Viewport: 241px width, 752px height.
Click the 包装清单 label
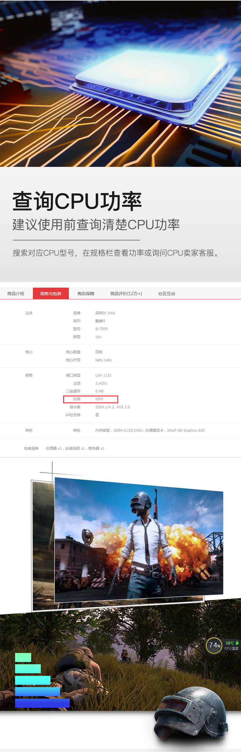[31, 448]
